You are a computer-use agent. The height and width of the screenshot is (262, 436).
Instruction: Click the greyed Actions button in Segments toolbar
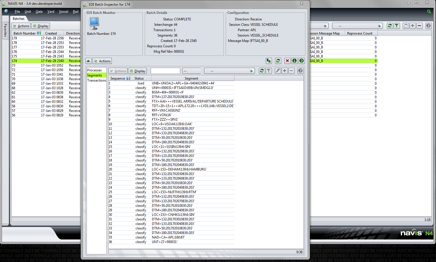pos(118,71)
